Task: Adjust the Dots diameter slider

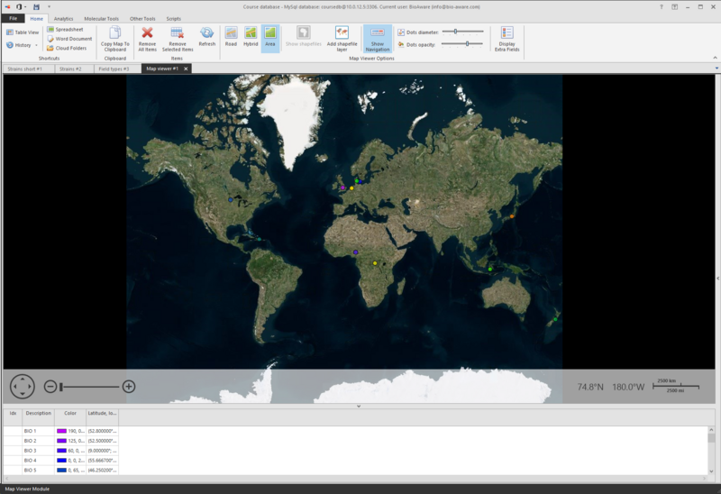Action: click(x=455, y=32)
